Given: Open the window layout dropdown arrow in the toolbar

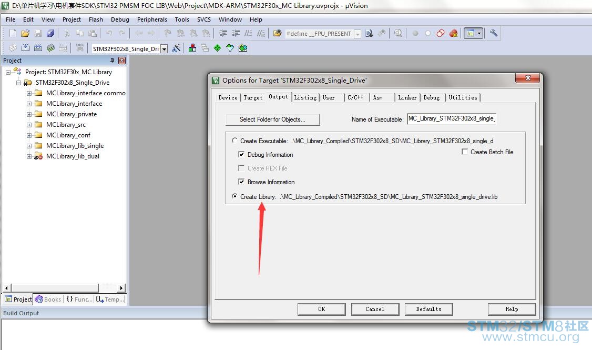Looking at the screenshot, I should (x=479, y=33).
